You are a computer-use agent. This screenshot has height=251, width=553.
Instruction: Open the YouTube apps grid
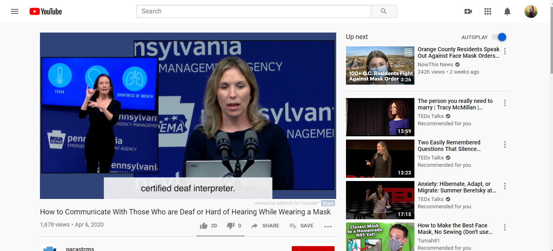click(x=488, y=11)
